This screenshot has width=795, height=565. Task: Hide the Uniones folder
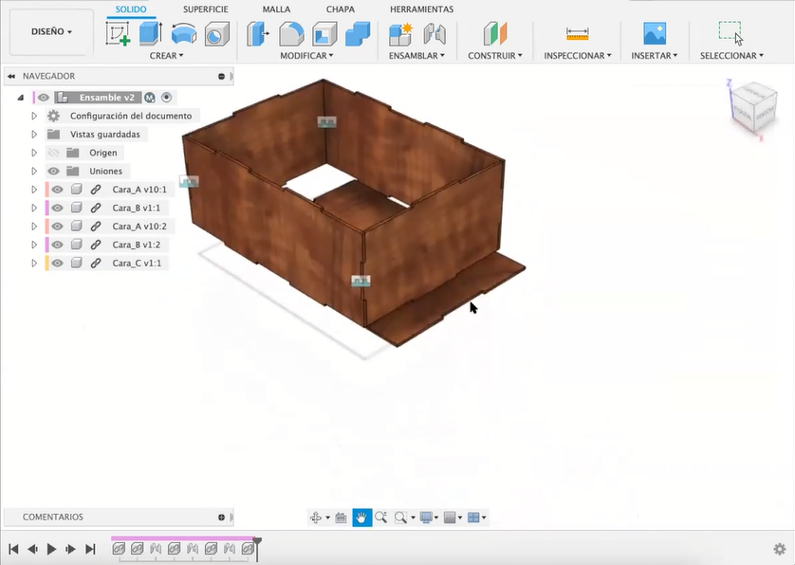[53, 171]
